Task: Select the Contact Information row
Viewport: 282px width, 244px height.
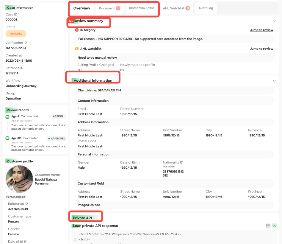Action: coord(174,101)
